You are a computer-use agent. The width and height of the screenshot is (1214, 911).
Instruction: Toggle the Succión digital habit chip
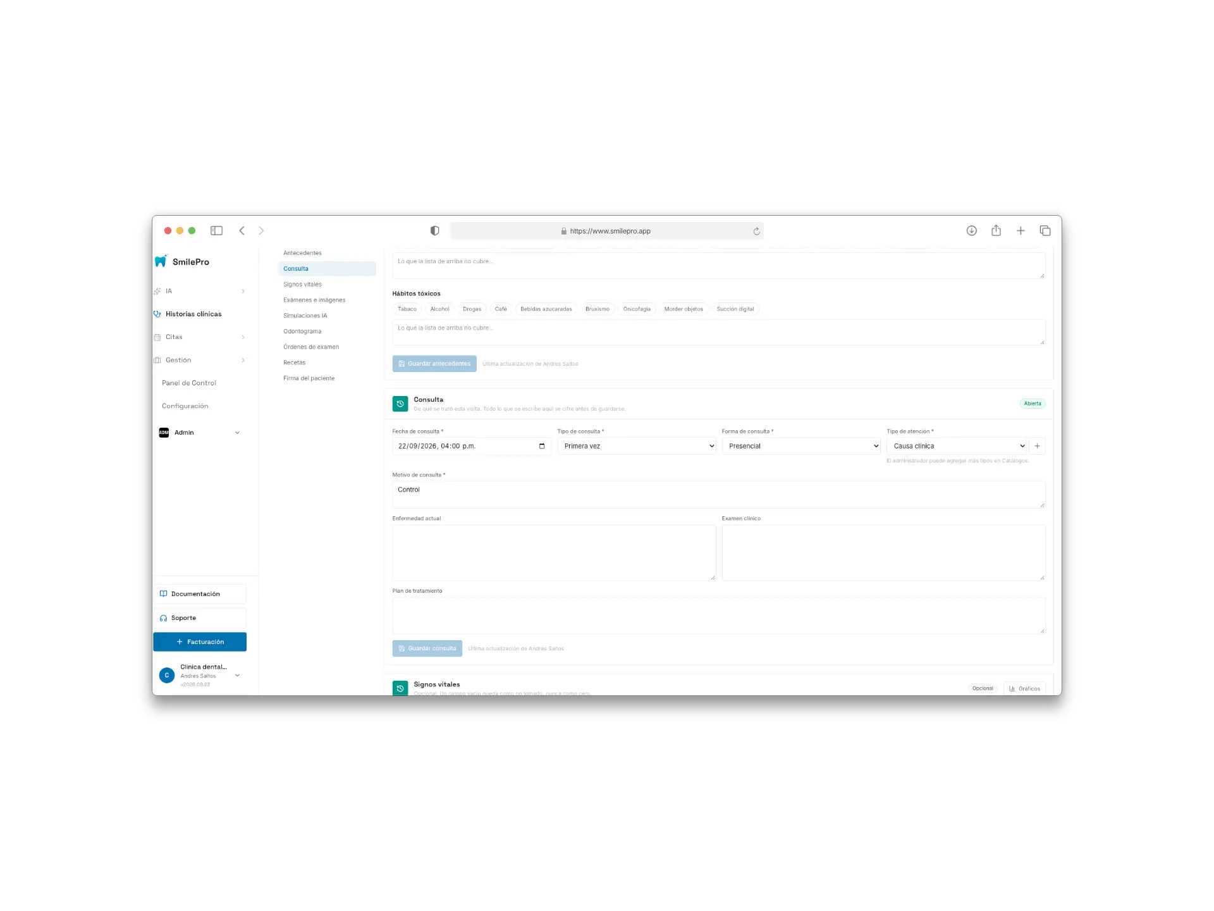click(735, 309)
